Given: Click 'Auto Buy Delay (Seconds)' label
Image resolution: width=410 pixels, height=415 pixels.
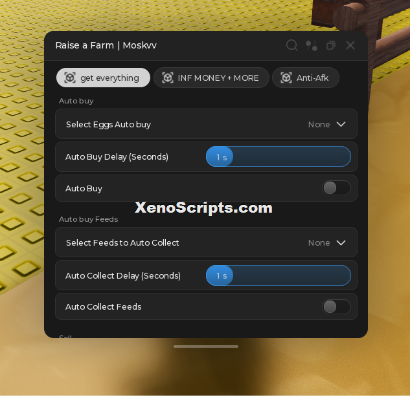Looking at the screenshot, I should pyautogui.click(x=117, y=156).
